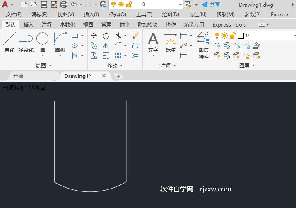Screen dimensions: 296x208
Task: Click the Leader annotation icon
Action: (184, 46)
